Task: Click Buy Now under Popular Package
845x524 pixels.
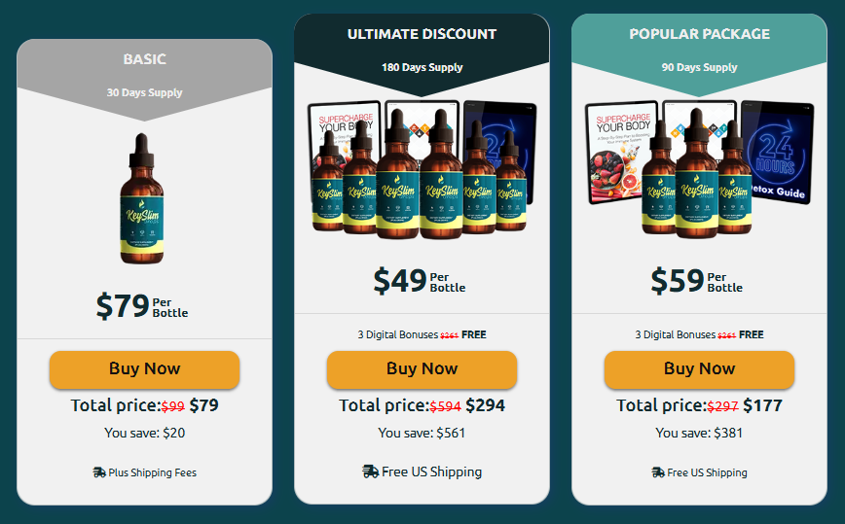Action: [700, 369]
